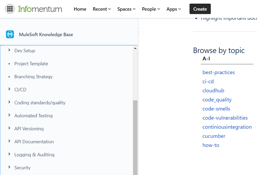Open the best-practices topic link
This screenshot has height=175, width=257.
219,72
